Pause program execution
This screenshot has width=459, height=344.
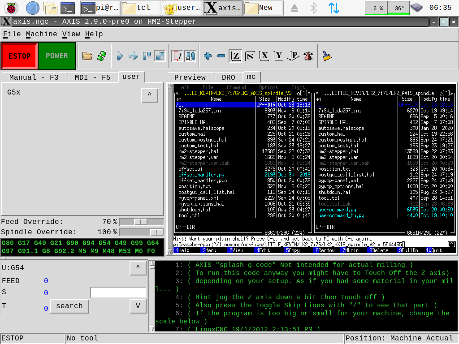pos(147,56)
